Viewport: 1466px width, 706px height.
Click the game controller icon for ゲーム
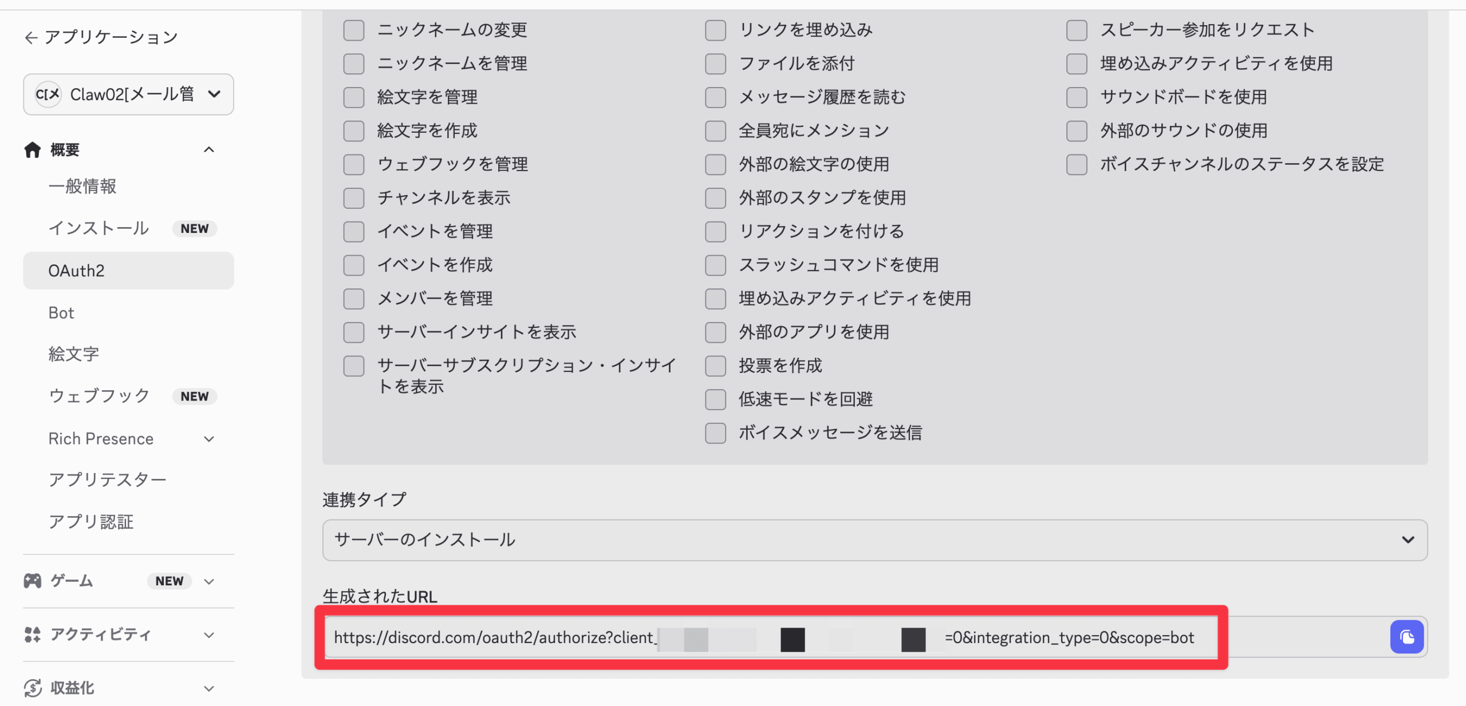tap(33, 581)
